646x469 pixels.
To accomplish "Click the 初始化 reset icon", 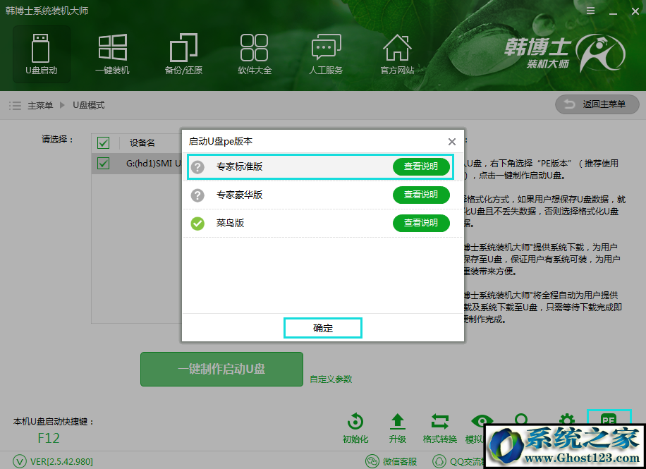I will pos(355,422).
